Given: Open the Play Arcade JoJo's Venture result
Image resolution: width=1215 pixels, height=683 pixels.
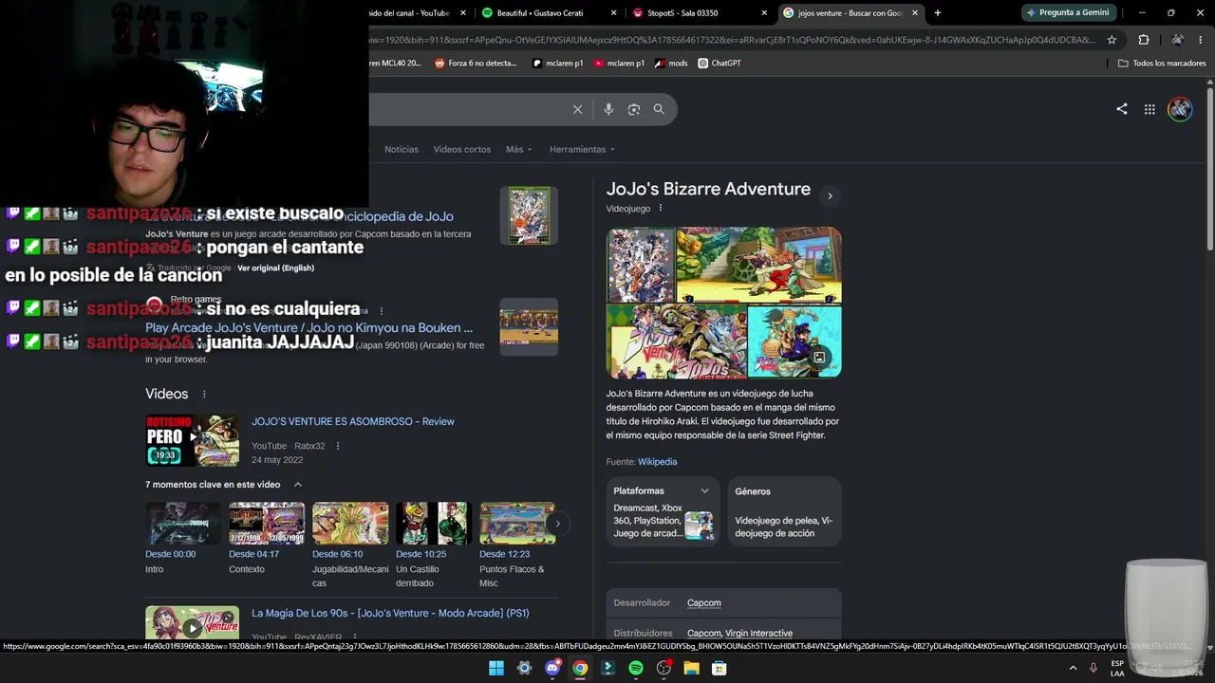Looking at the screenshot, I should pyautogui.click(x=308, y=328).
